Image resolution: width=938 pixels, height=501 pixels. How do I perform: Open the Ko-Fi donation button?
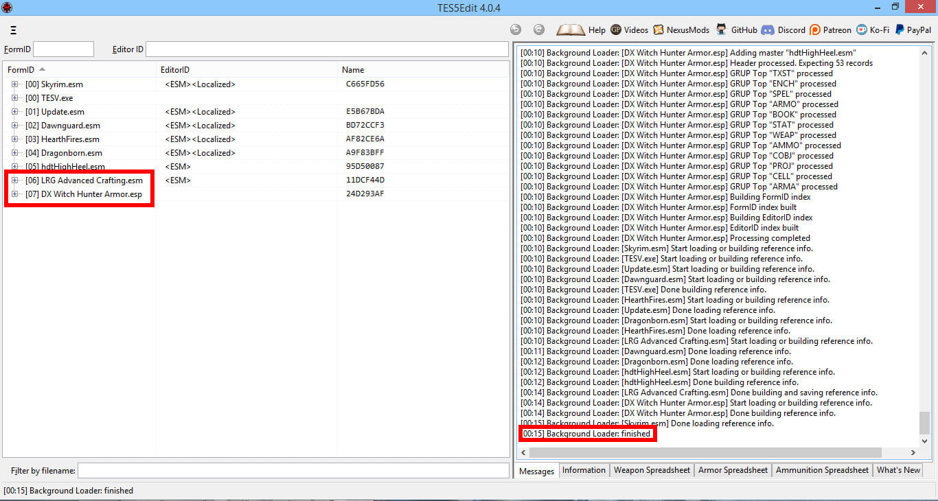click(x=872, y=30)
